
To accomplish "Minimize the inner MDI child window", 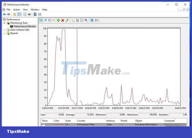I will (180, 10).
